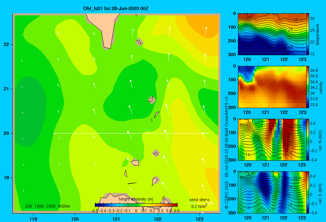
Task: Click the salinity color scale bar
Action: (308, 87)
